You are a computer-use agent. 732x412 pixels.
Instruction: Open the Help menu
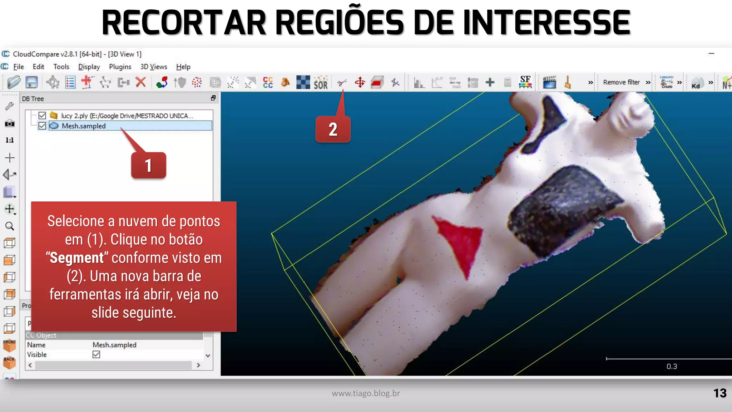[x=183, y=67]
